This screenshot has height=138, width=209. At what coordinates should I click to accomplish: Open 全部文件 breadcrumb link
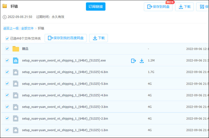(x=27, y=28)
